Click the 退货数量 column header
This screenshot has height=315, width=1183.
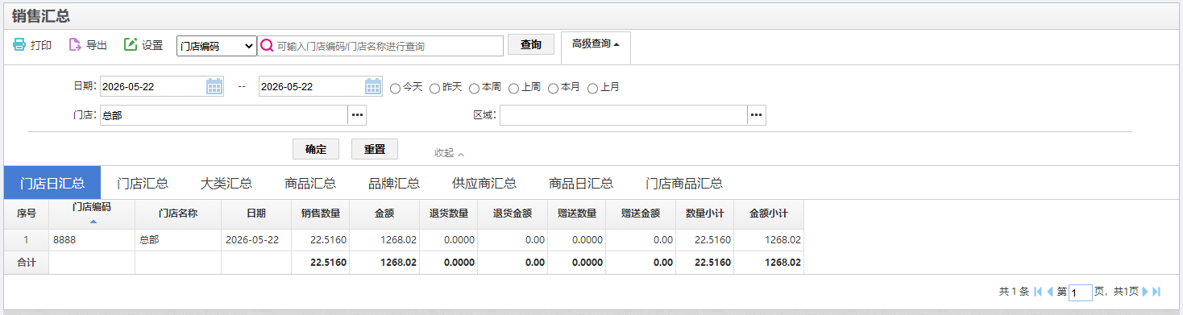coord(449,213)
